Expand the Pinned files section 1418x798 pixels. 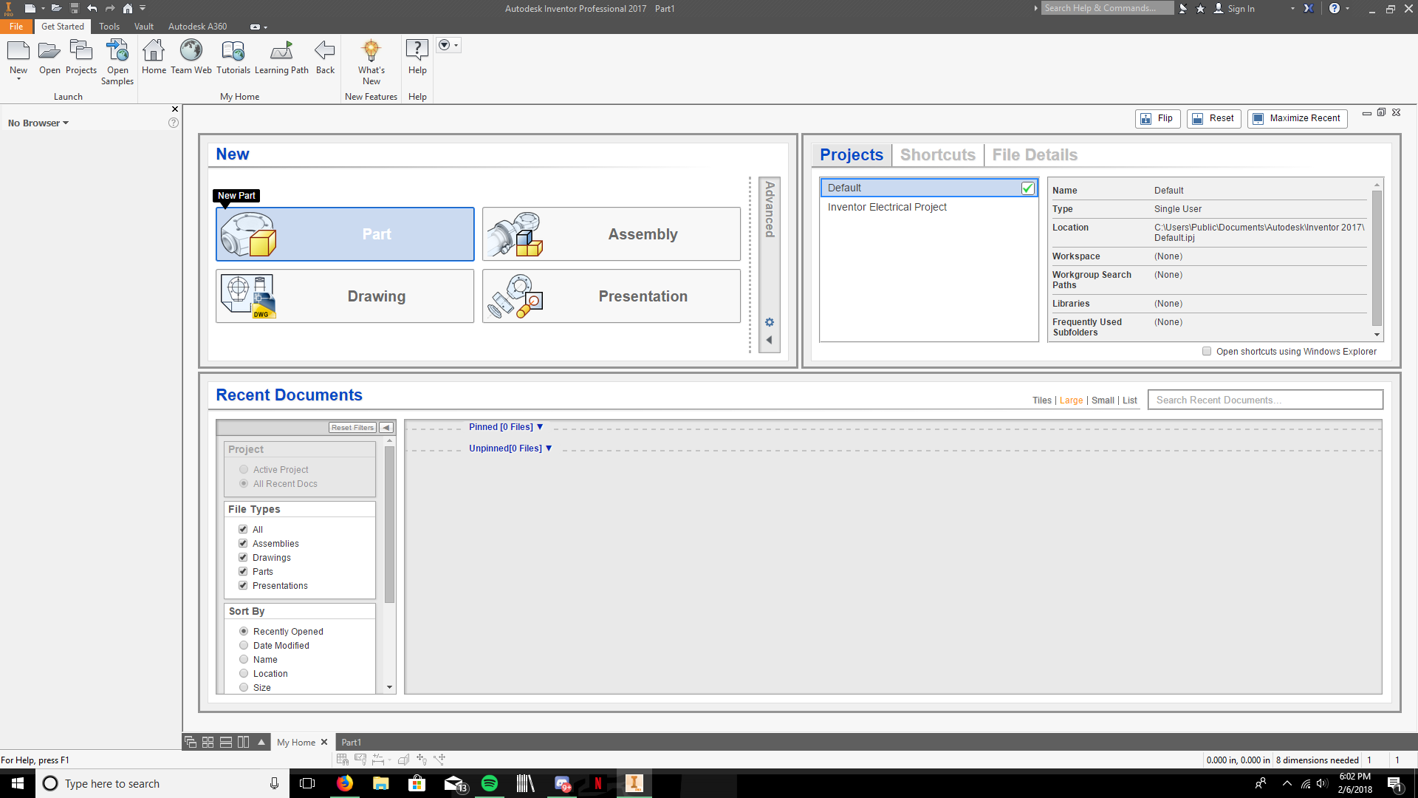506,427
